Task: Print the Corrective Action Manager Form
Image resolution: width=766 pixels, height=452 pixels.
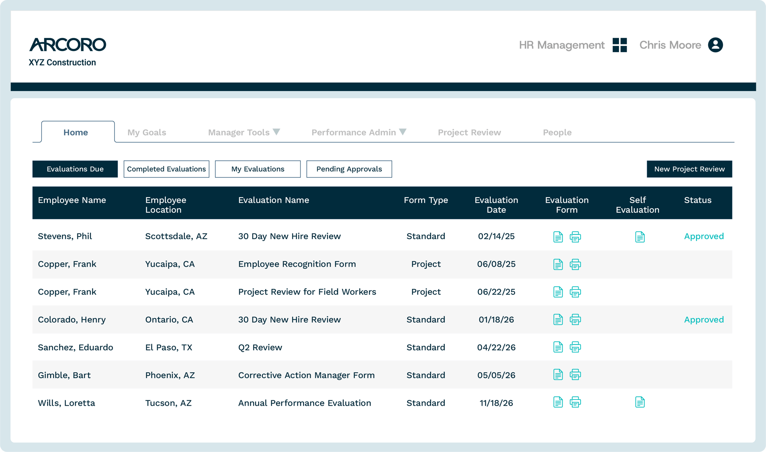Action: pyautogui.click(x=575, y=375)
